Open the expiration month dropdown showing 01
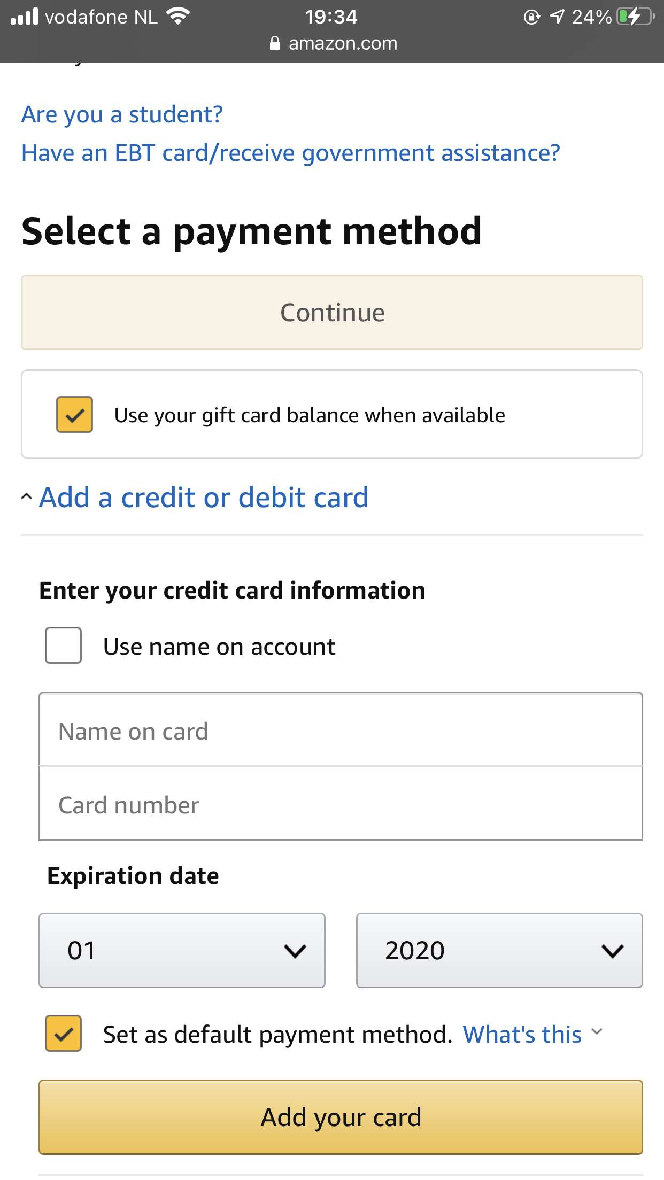 tap(182, 950)
